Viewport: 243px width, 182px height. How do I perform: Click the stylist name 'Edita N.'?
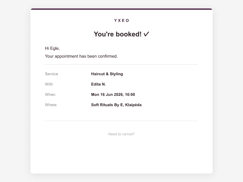[98, 84]
